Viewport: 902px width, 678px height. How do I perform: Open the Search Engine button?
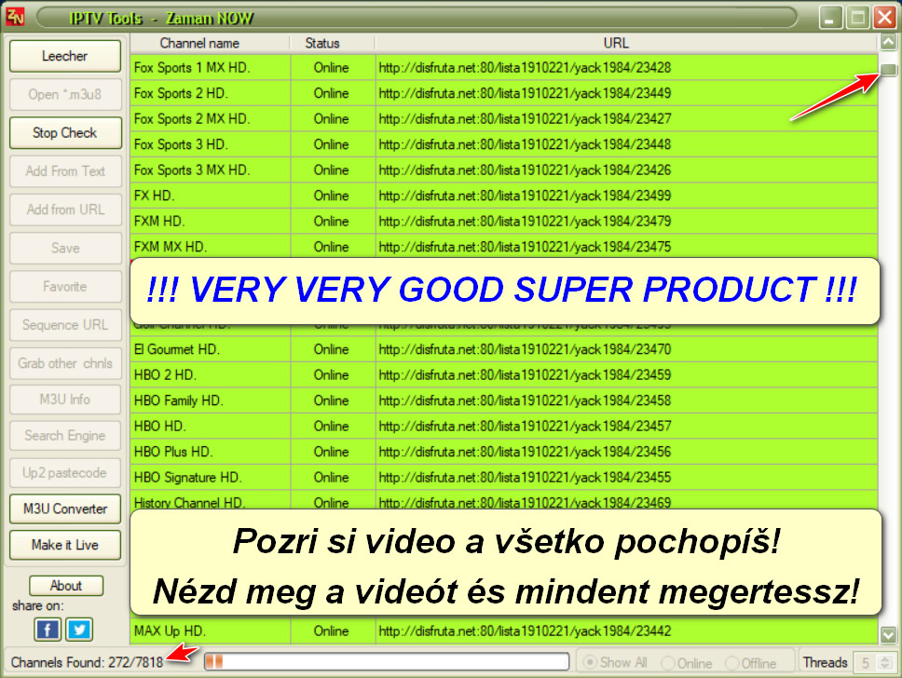coord(65,435)
